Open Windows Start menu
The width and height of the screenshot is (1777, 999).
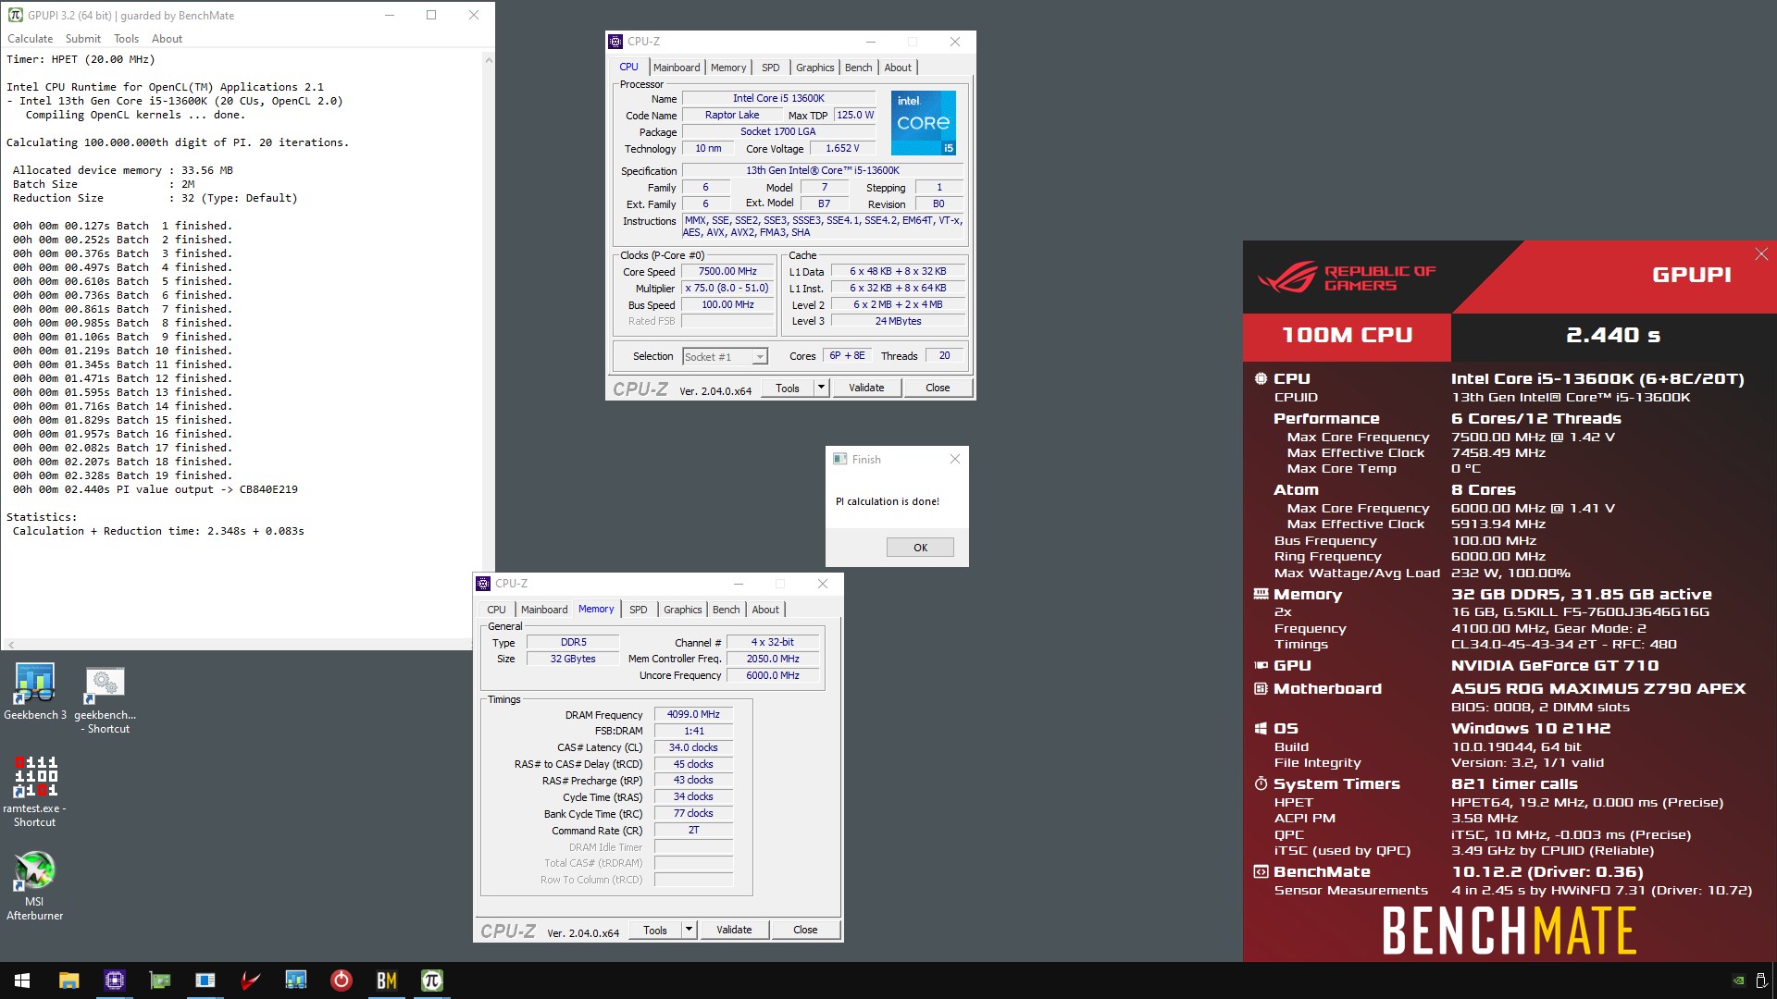(x=22, y=980)
